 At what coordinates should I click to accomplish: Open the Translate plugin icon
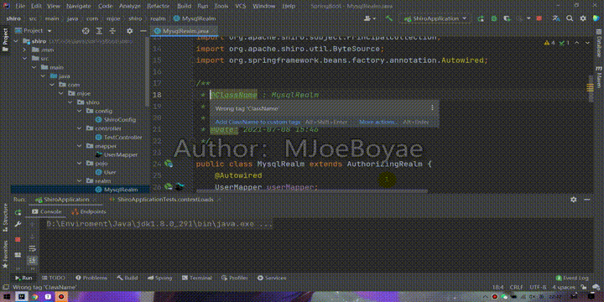(555, 18)
